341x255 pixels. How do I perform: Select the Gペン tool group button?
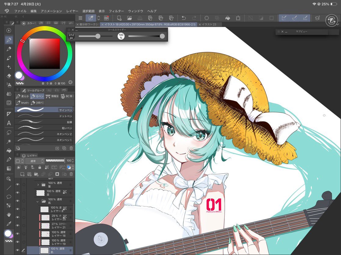[37, 96]
